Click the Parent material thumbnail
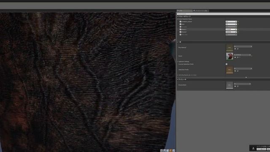The width and height of the screenshot is (270, 152). click(x=229, y=56)
